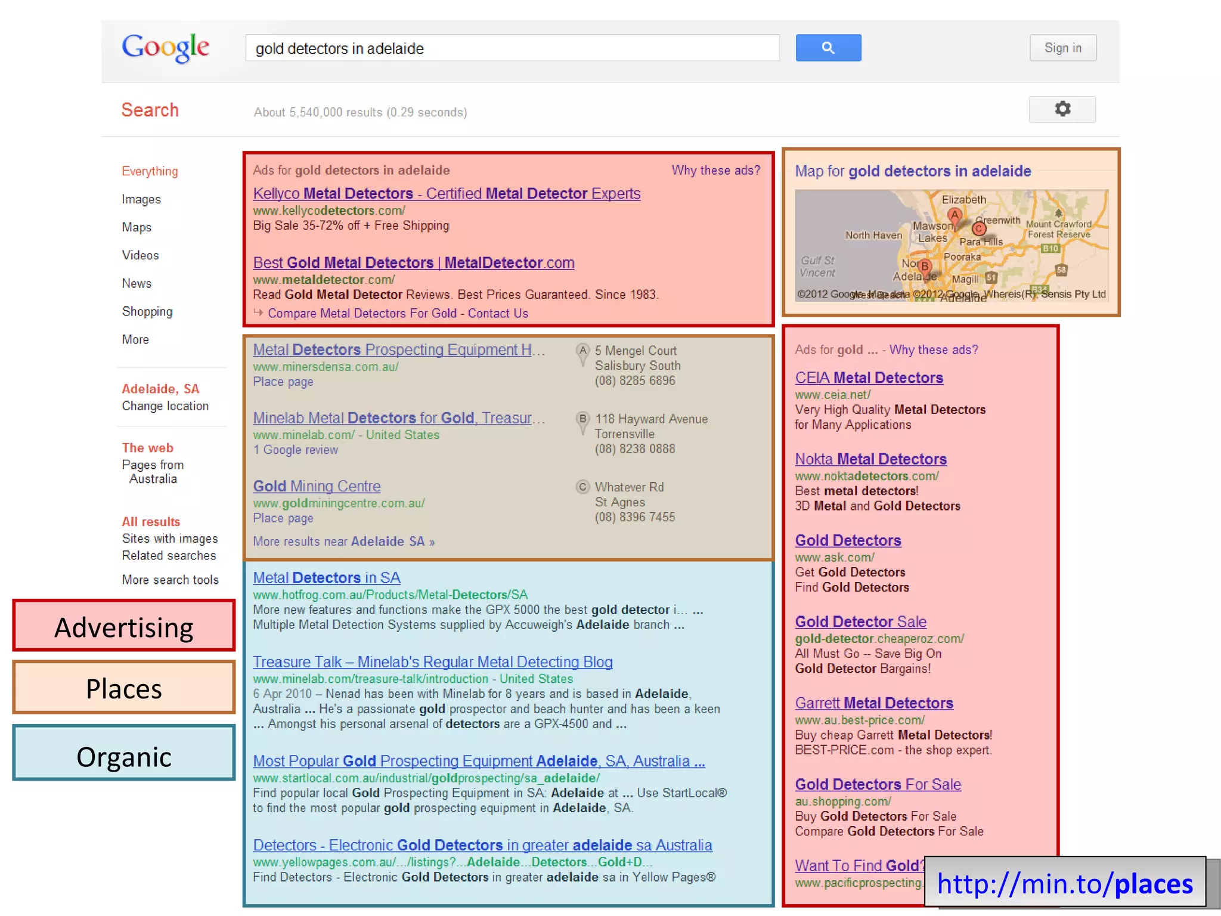
Task: Select News in the left sidebar
Action: click(137, 283)
